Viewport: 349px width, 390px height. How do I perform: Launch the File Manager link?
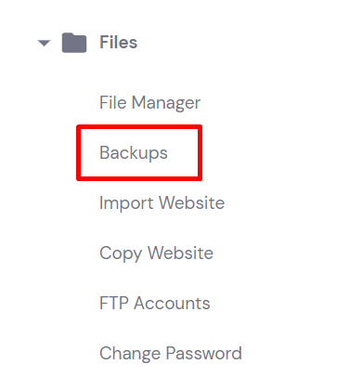(x=150, y=102)
